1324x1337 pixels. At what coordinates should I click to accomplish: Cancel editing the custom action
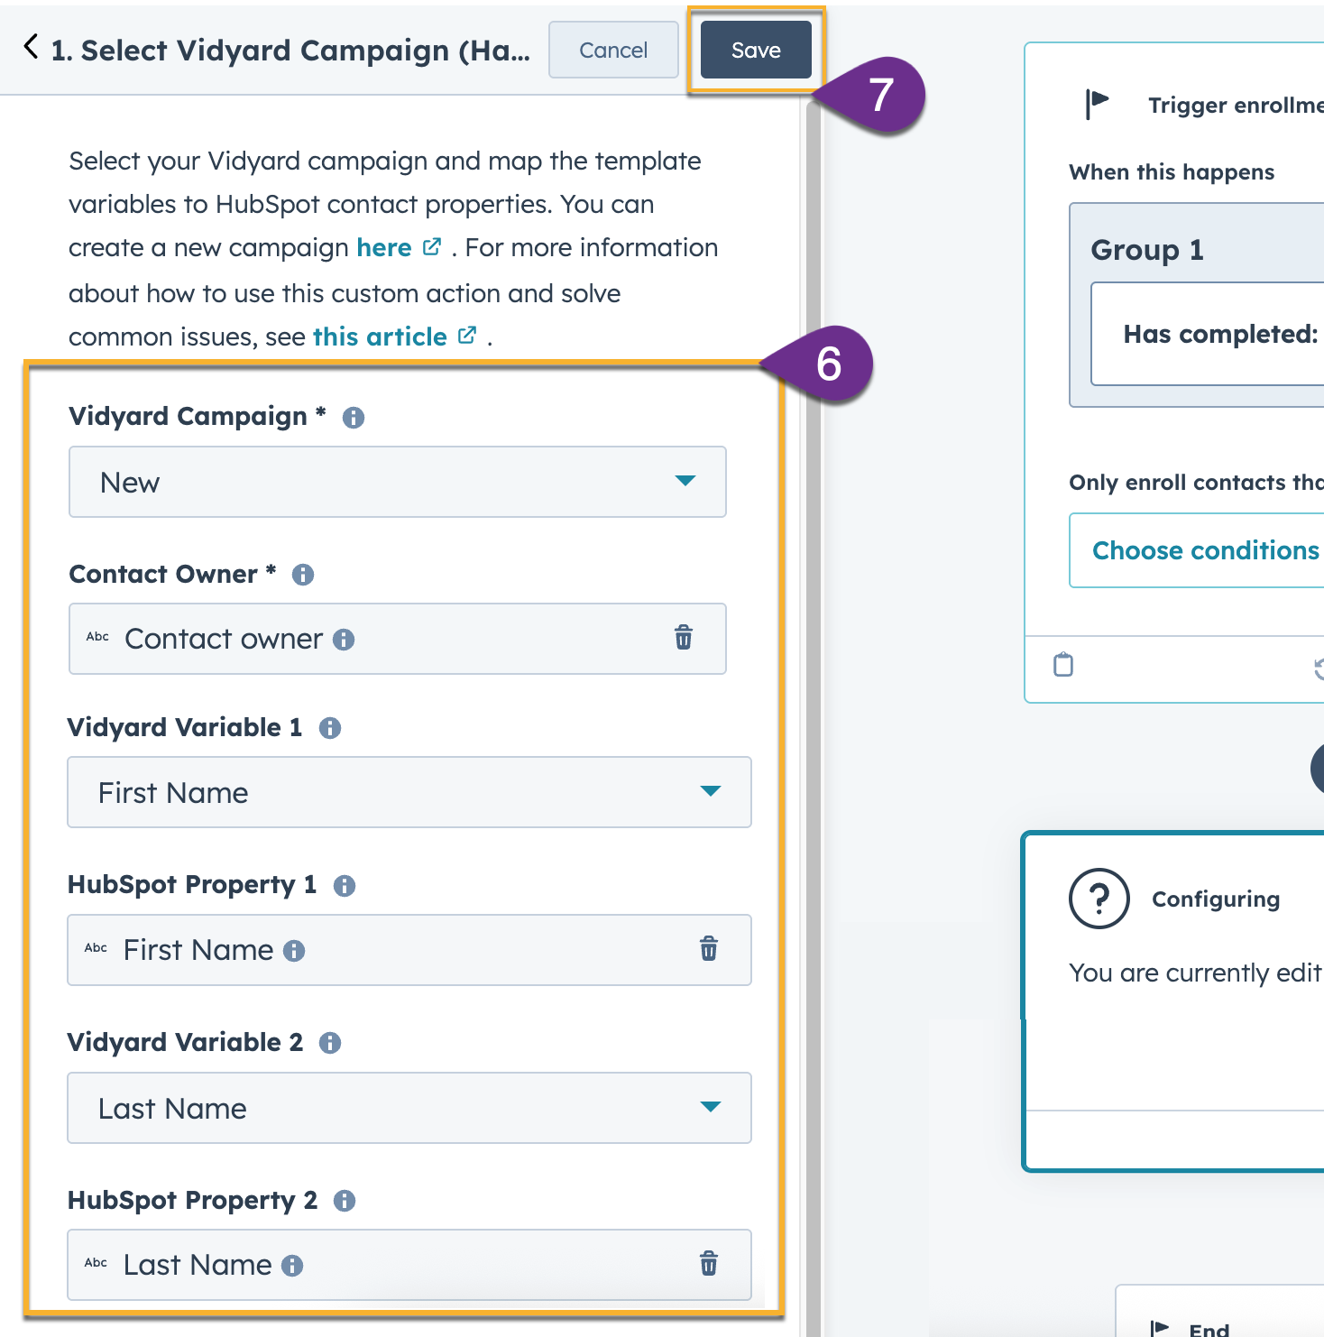point(613,51)
